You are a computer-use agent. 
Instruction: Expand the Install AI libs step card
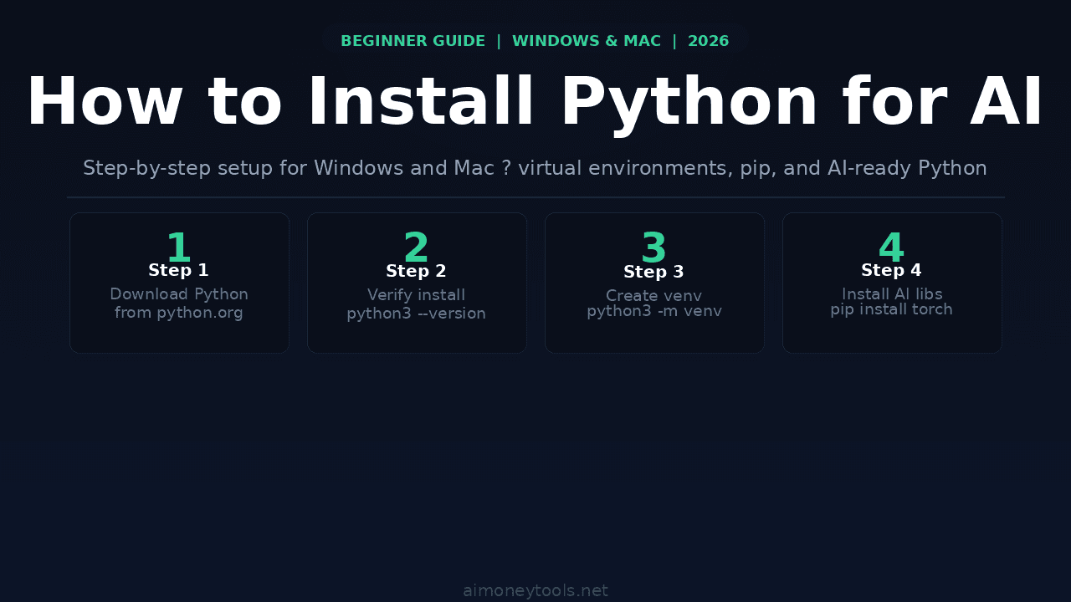point(891,282)
